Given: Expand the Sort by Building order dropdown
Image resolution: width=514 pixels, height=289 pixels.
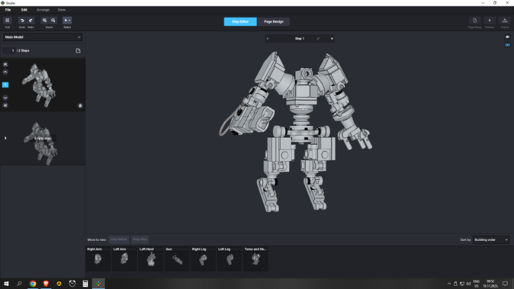Looking at the screenshot, I should coord(491,240).
